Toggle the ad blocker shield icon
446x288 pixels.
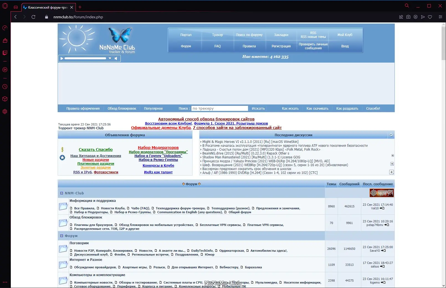point(416,17)
